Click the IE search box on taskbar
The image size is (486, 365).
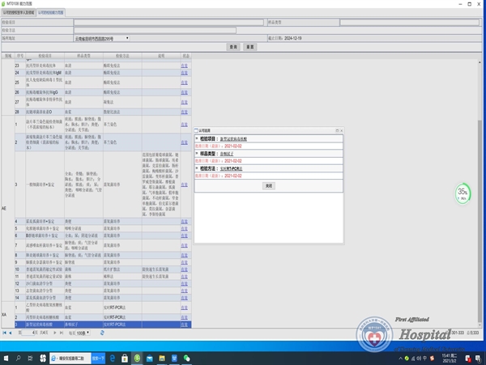coord(70,359)
